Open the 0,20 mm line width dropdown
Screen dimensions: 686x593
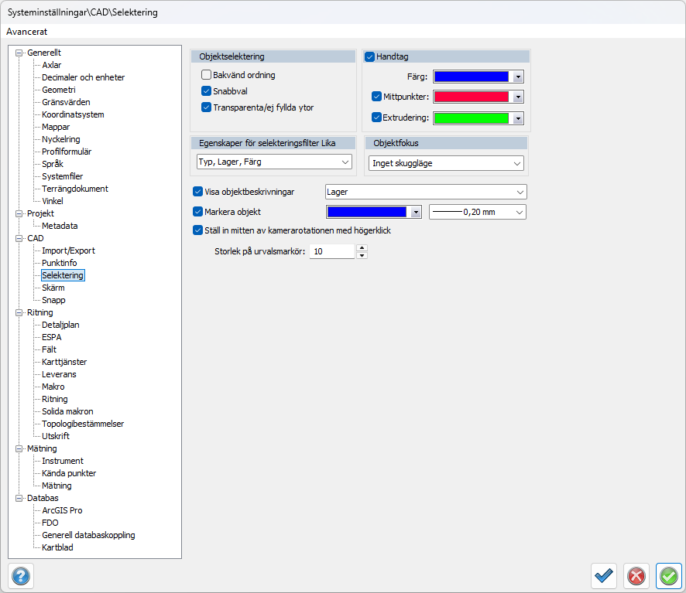(x=477, y=212)
